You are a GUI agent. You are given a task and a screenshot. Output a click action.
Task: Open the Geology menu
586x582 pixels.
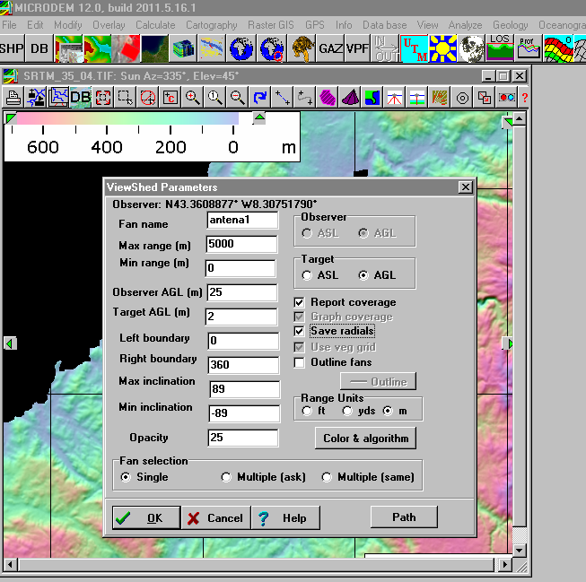click(x=510, y=25)
